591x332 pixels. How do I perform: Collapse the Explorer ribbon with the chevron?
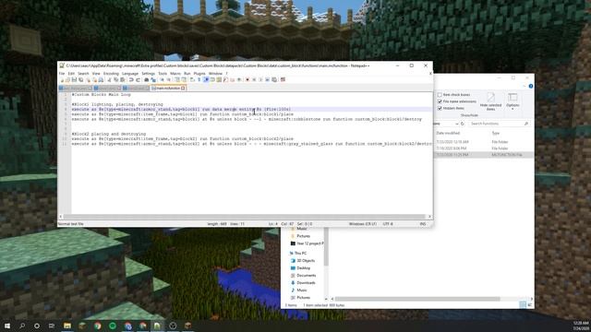click(525, 86)
